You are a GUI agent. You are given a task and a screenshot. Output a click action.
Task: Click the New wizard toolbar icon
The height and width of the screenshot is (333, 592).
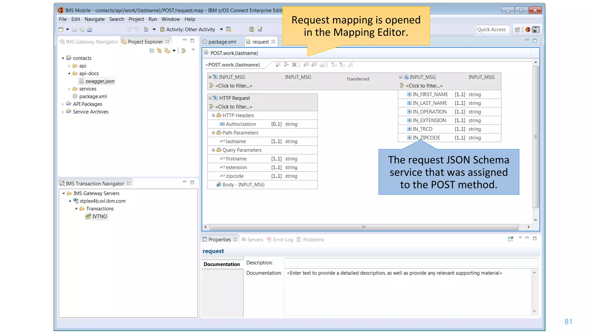tap(61, 29)
